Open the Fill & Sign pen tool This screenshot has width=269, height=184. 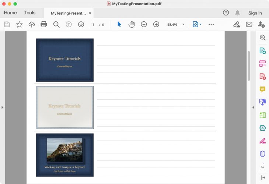coord(262,141)
